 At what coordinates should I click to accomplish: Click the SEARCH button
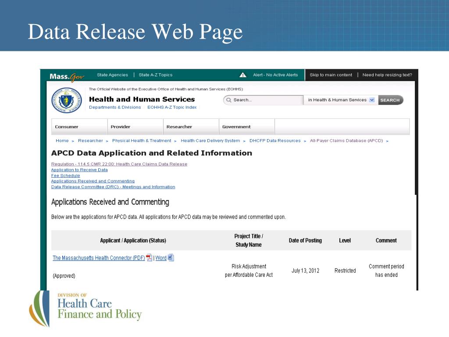390,100
